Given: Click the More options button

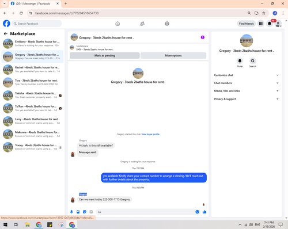Looking at the screenshot, I should (173, 55).
